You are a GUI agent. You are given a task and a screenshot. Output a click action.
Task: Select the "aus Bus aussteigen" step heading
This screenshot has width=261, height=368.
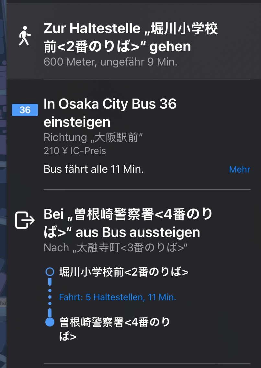pyautogui.click(x=128, y=223)
